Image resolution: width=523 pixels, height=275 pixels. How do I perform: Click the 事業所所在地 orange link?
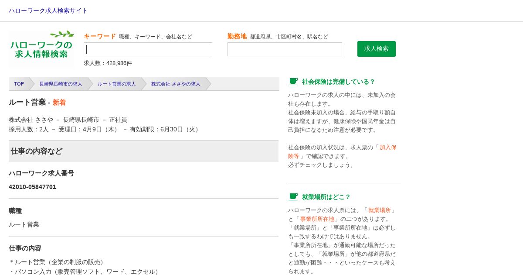(317, 219)
